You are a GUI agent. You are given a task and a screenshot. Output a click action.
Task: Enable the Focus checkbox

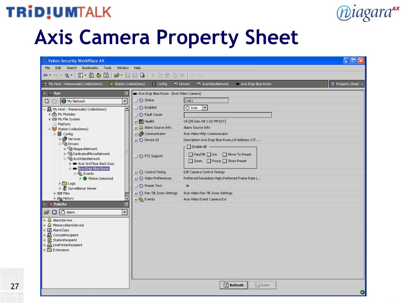point(209,161)
